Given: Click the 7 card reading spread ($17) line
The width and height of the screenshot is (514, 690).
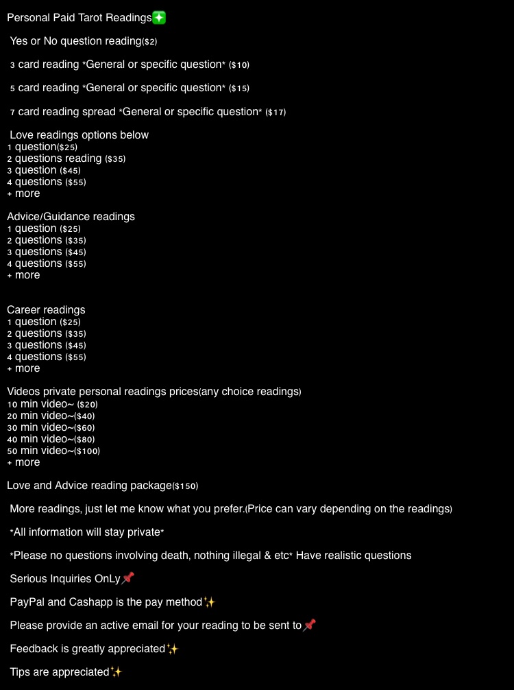Looking at the screenshot, I should (148, 112).
